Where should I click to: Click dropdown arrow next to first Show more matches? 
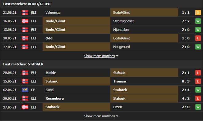[x=117, y=56]
